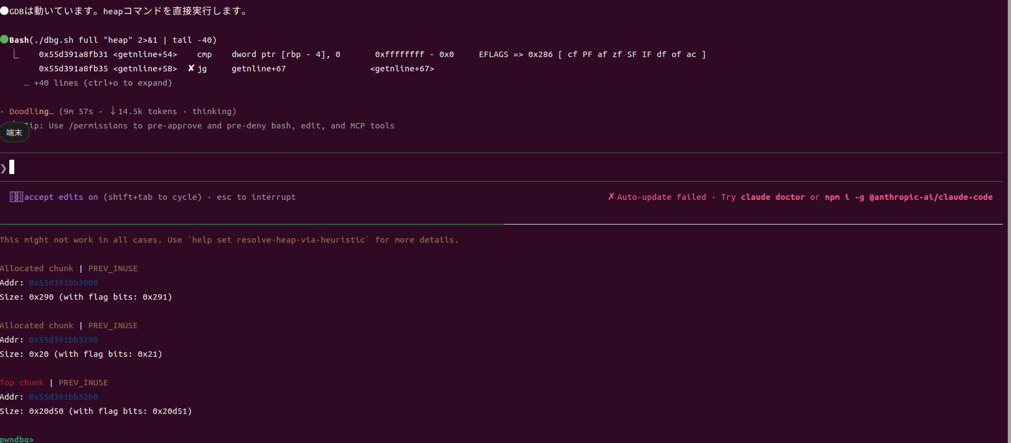Screen dimensions: 1011x443
Task: Select heap address 0x55d391bb3000
Action: pyautogui.click(x=63, y=283)
